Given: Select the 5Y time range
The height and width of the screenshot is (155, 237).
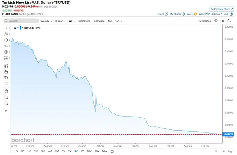Looking at the screenshot, I should 82,152.
